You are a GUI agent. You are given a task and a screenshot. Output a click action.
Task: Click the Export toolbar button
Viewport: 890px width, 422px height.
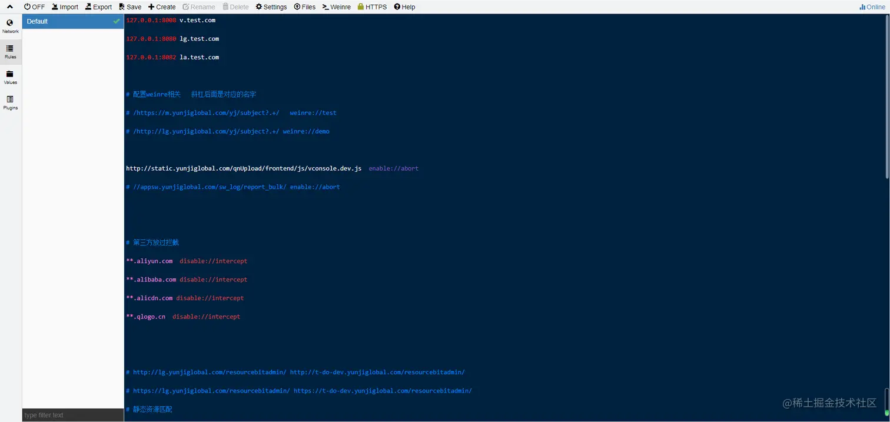click(x=98, y=7)
